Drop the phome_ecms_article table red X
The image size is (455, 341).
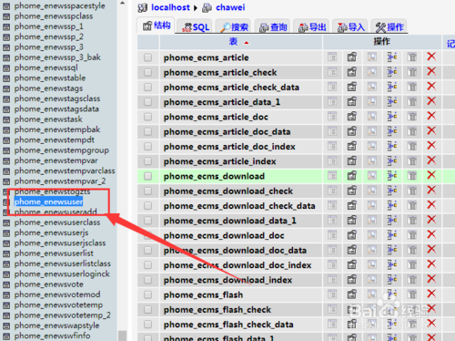coord(431,57)
